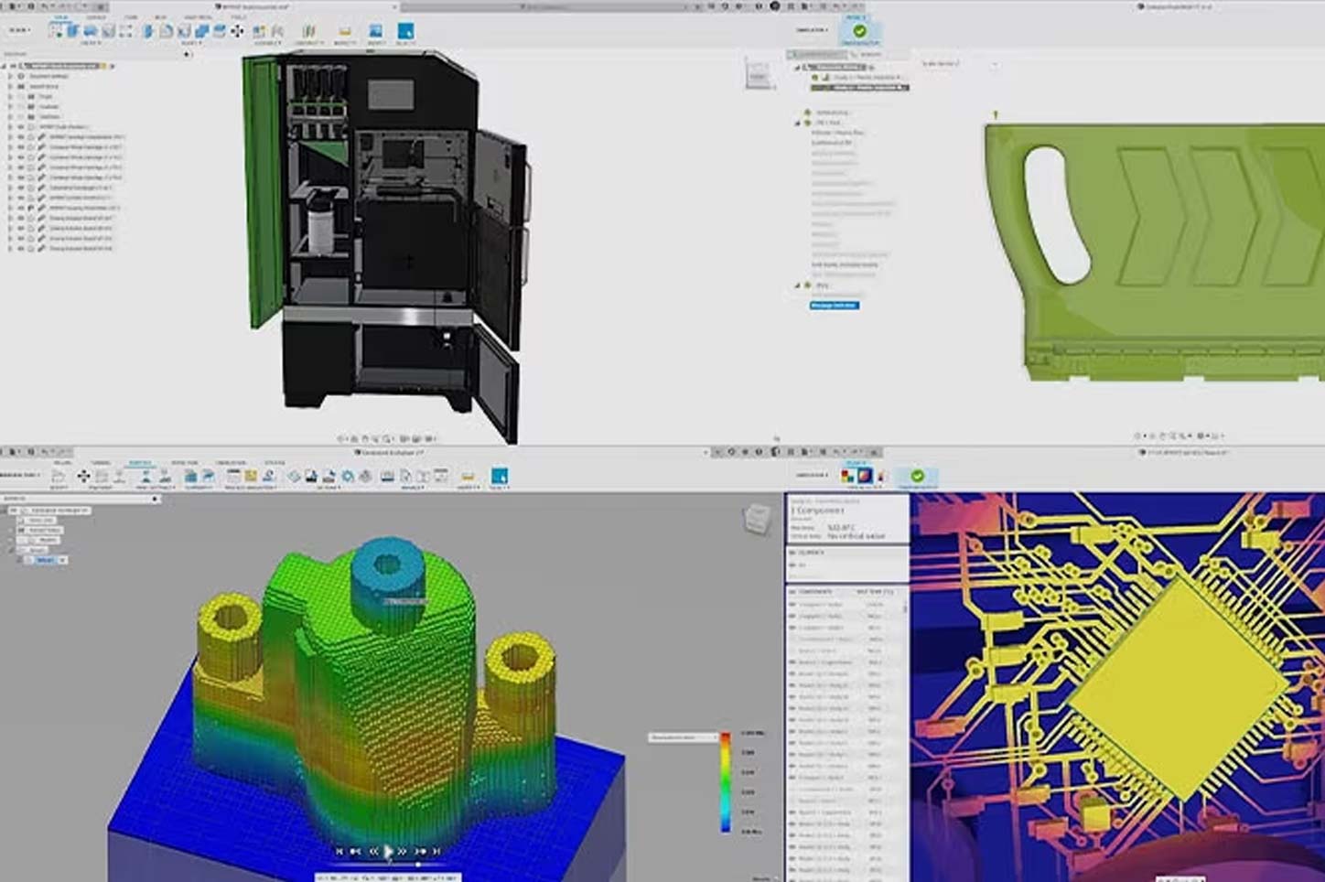Choose the Construct plane icon in top-left window

(308, 31)
